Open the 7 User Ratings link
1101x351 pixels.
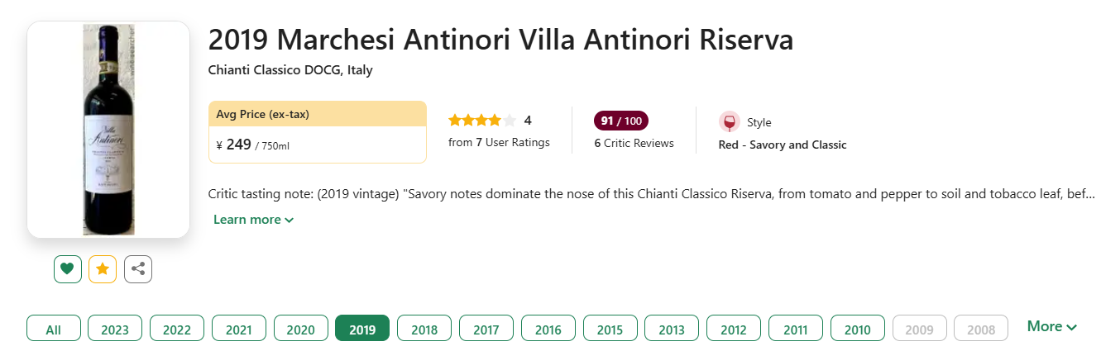[x=499, y=142]
